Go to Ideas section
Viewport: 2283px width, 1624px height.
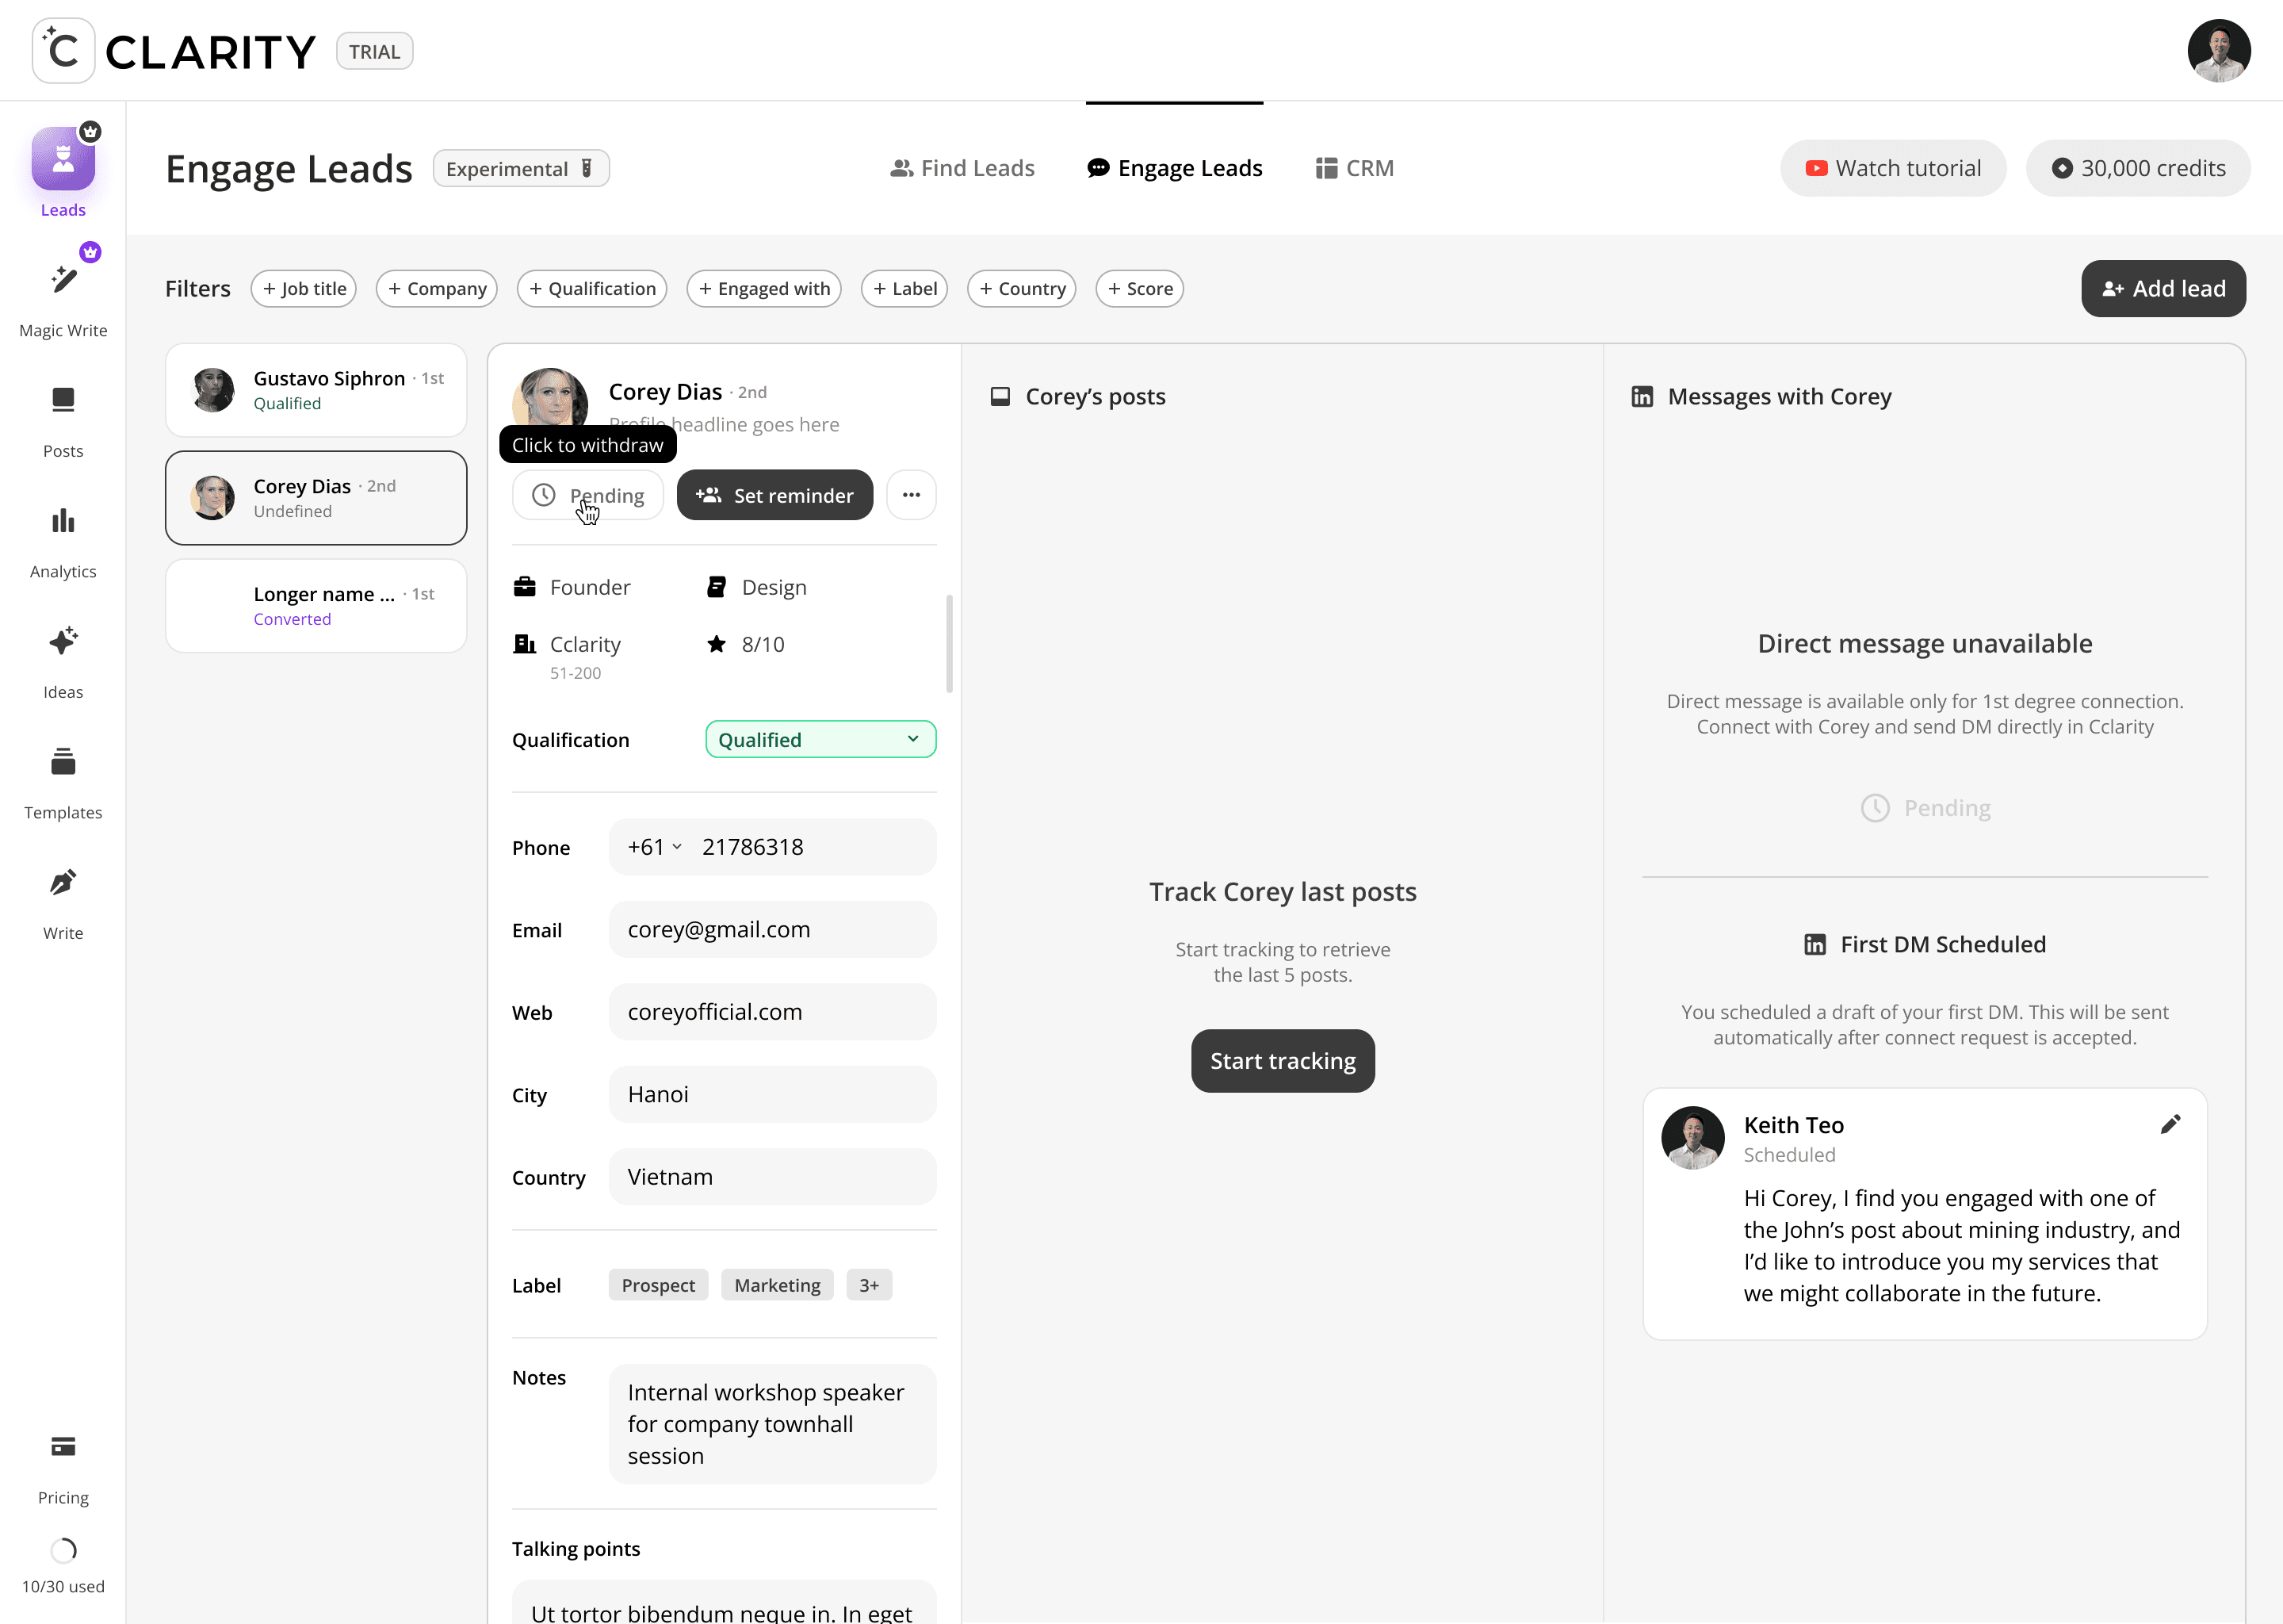(x=63, y=642)
